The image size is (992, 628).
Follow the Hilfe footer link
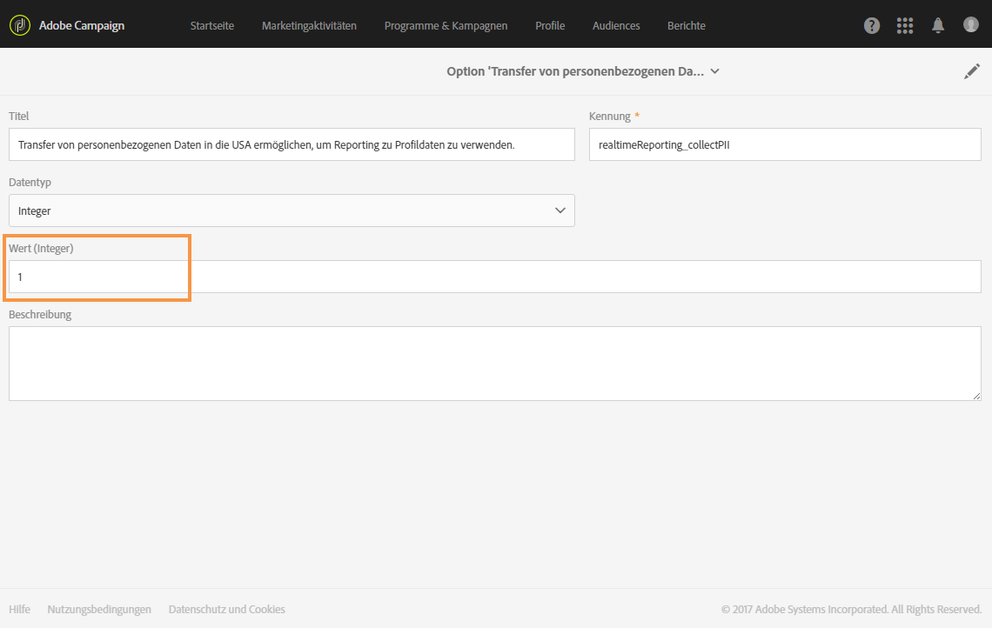19,610
